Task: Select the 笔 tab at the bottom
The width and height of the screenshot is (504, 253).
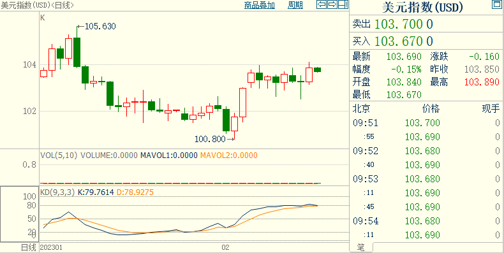Action: (361, 247)
